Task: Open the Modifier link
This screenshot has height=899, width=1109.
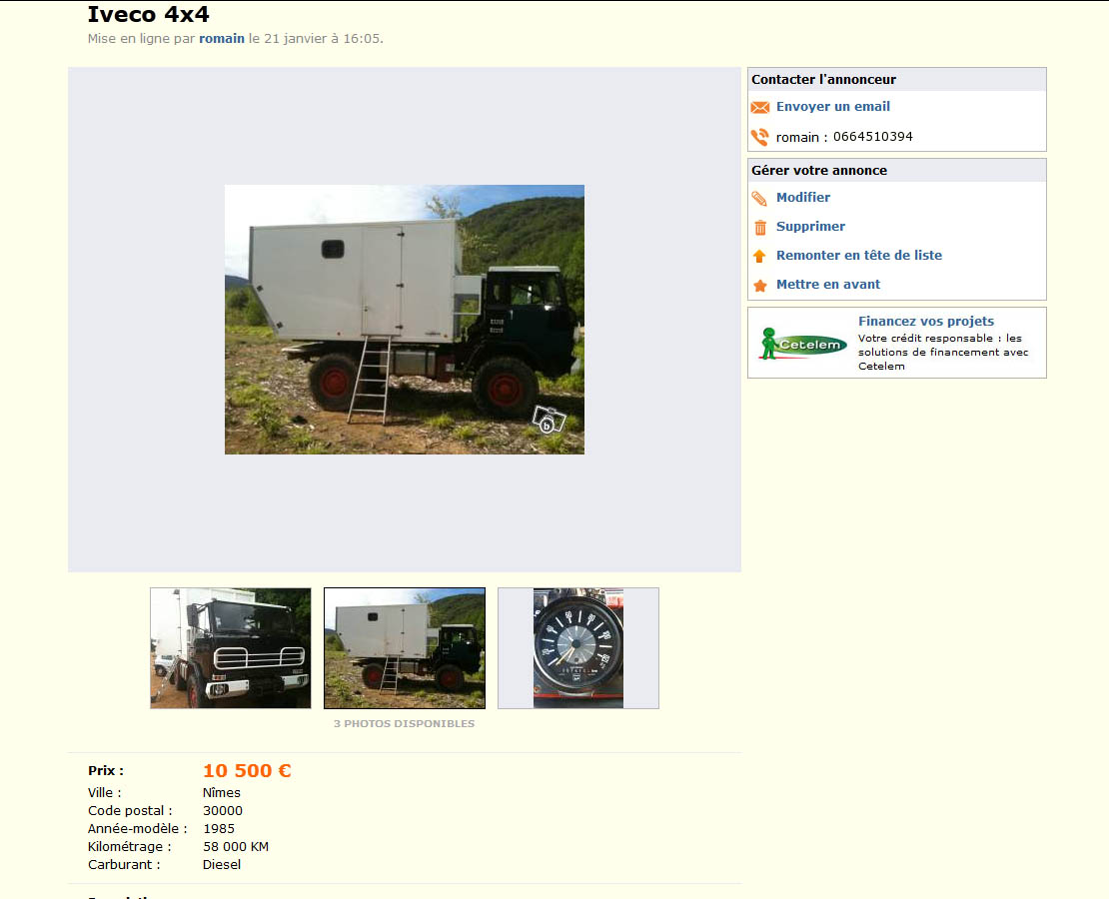Action: click(803, 198)
